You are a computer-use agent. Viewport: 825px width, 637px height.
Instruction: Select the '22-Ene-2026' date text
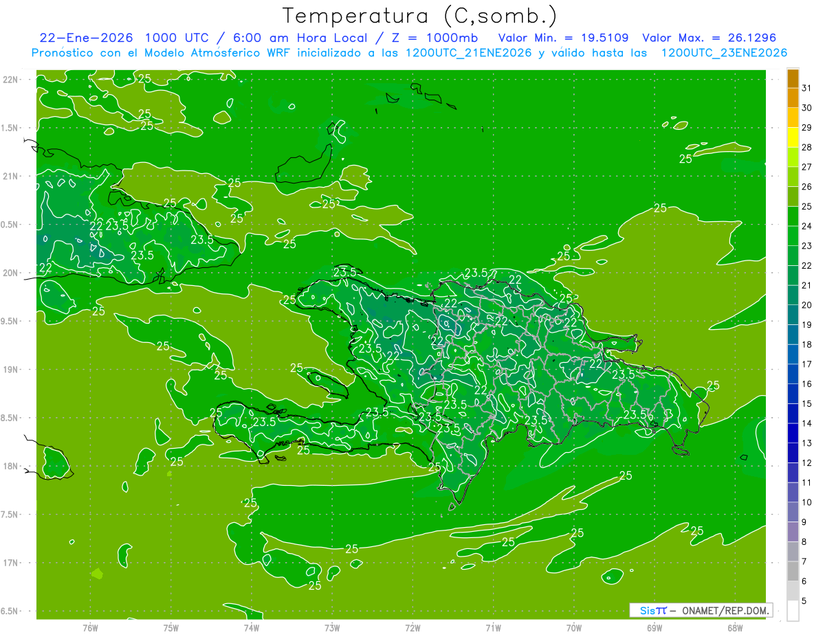[86, 38]
